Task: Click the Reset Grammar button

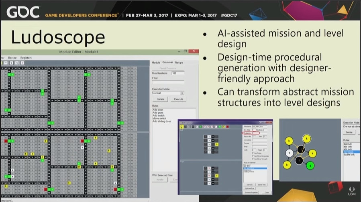Action: click(x=168, y=68)
